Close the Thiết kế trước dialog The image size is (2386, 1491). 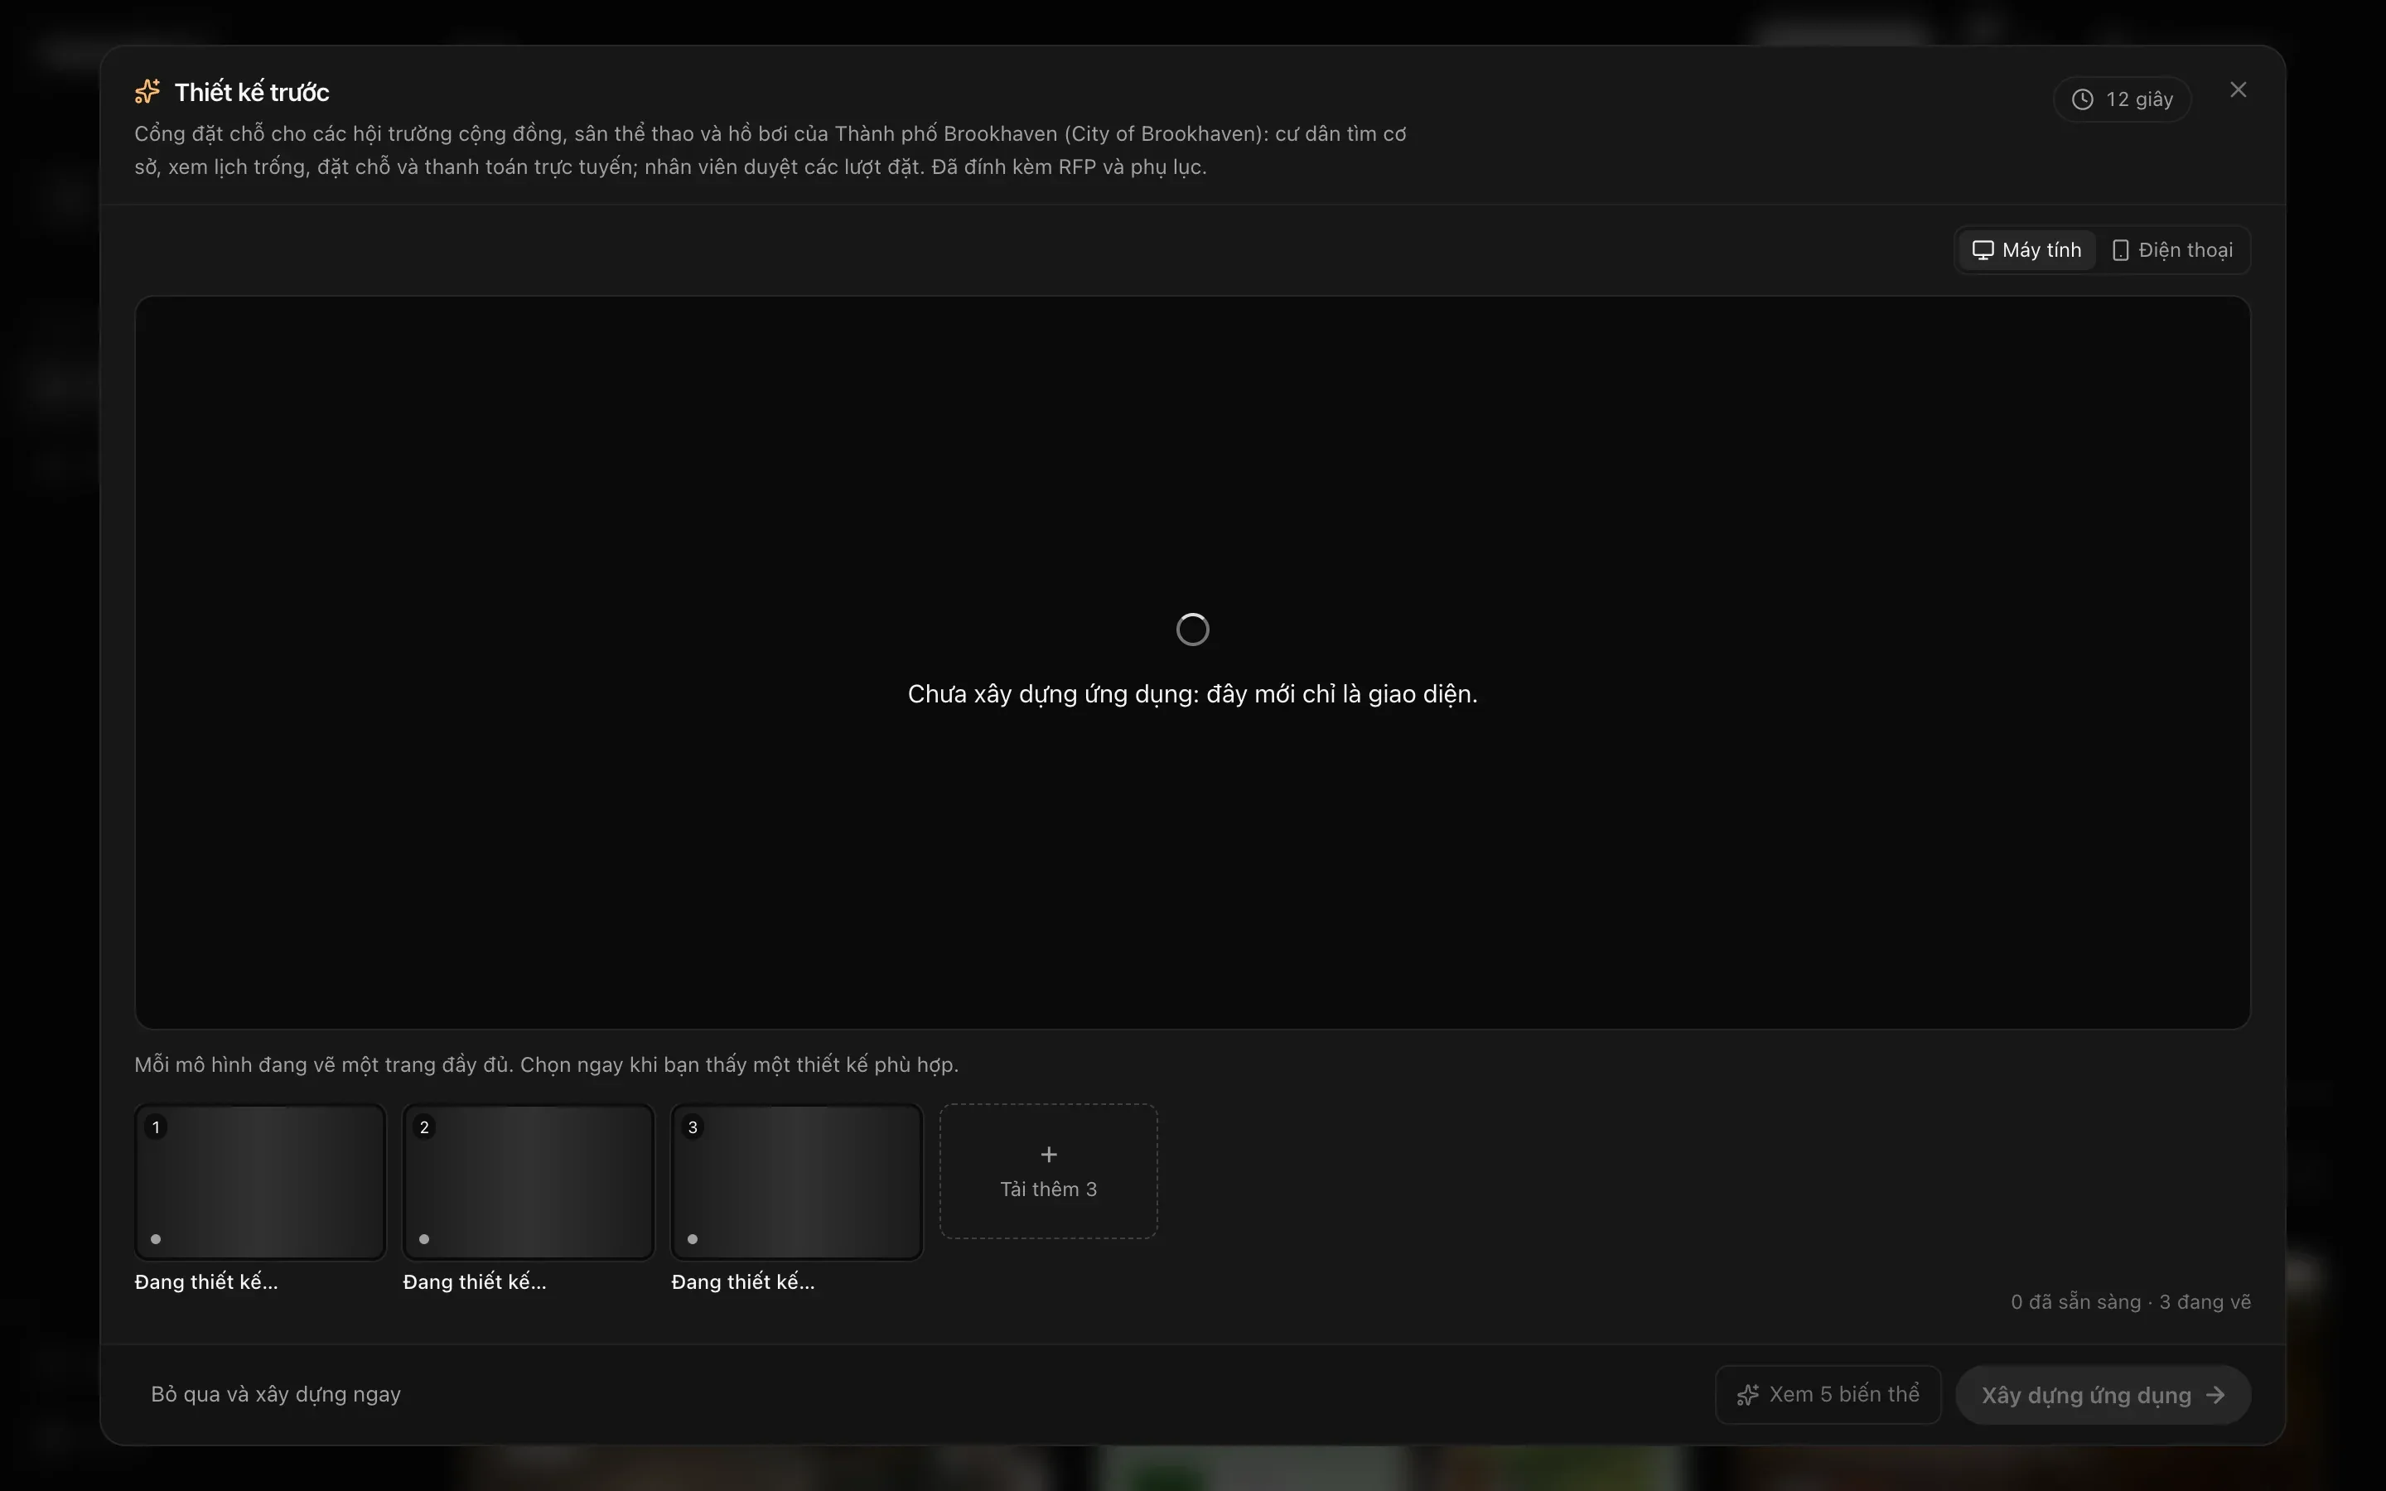[2238, 89]
